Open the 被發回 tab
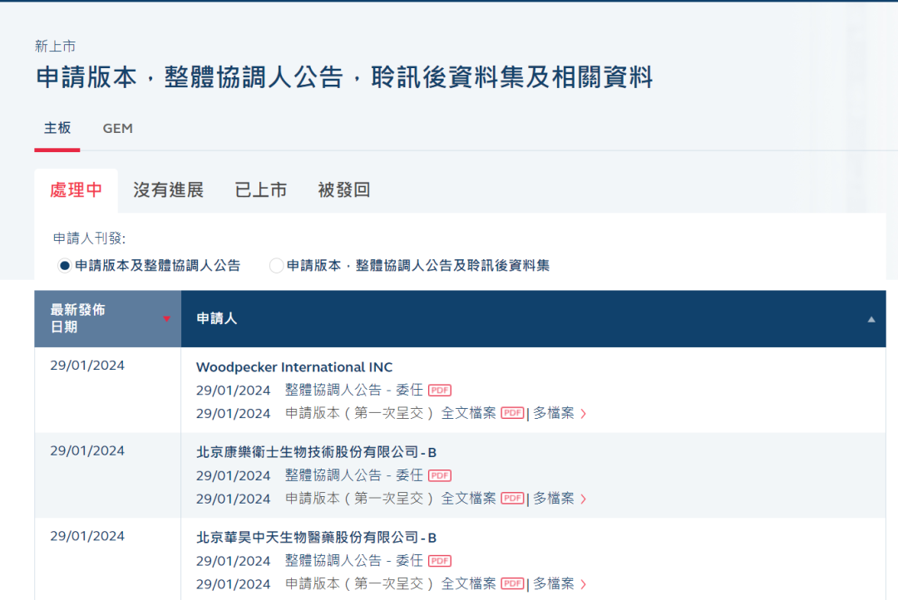 coord(343,190)
